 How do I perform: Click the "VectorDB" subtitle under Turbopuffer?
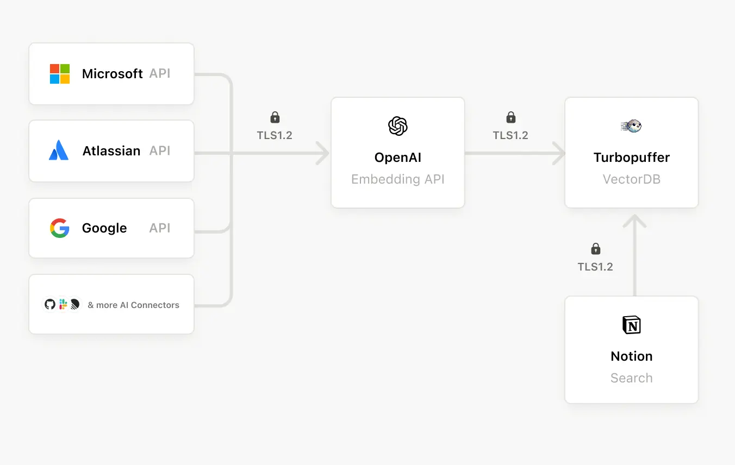pyautogui.click(x=631, y=179)
